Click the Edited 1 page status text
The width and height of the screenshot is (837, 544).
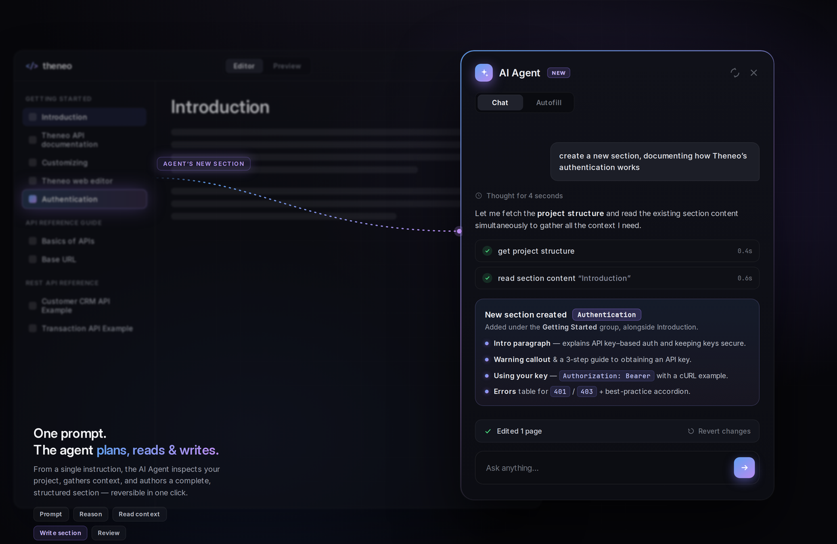pyautogui.click(x=520, y=431)
